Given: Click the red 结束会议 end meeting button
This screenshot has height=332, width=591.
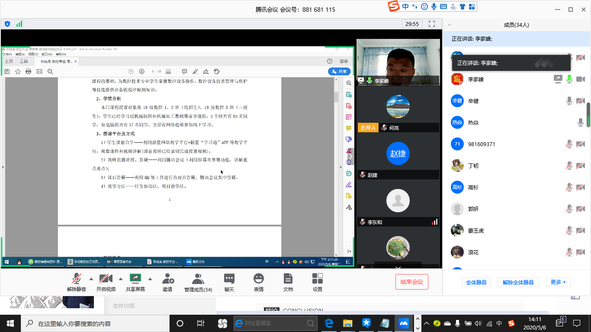Looking at the screenshot, I should (411, 282).
